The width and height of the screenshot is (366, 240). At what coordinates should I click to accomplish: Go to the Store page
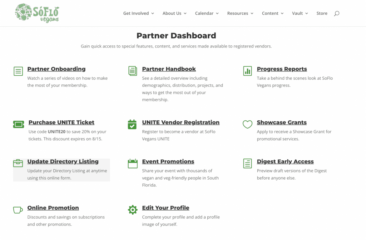point(322,13)
